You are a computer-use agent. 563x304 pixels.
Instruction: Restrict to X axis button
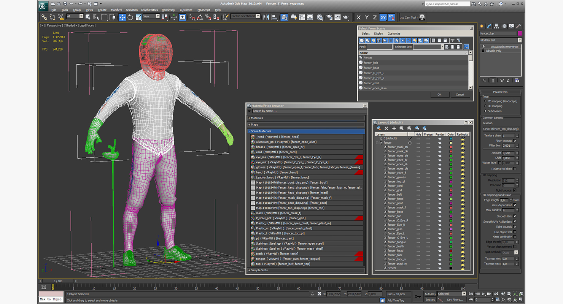point(358,17)
